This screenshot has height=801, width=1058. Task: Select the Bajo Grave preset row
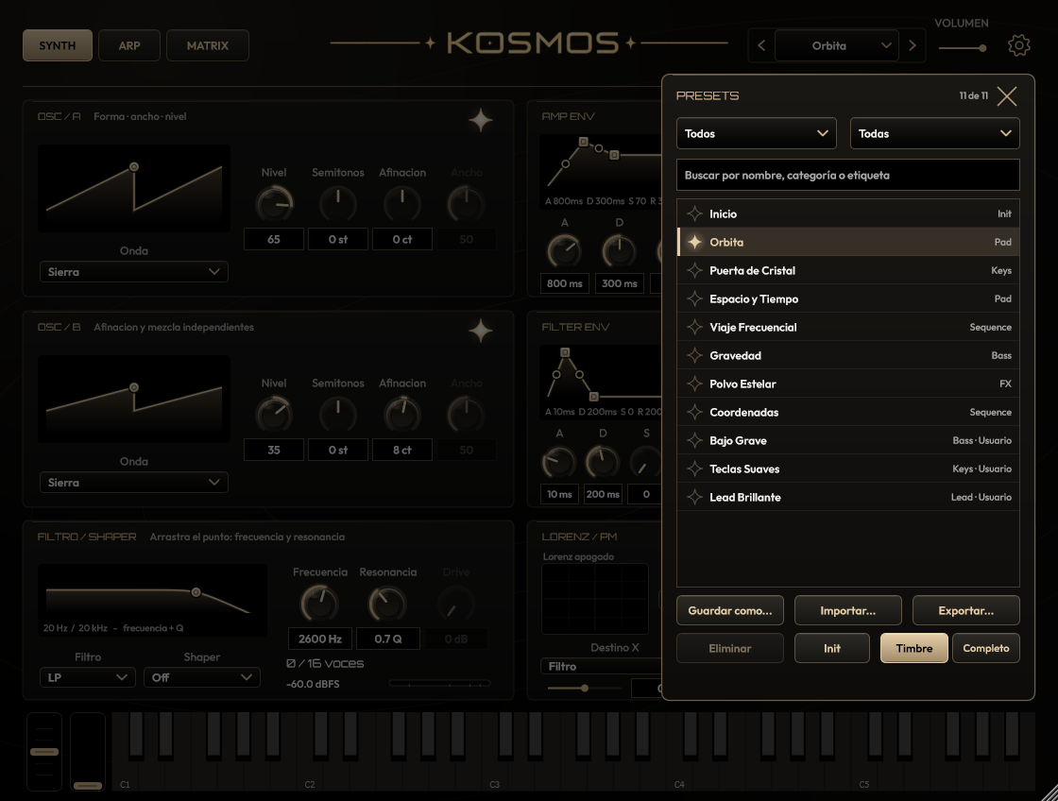[848, 441]
